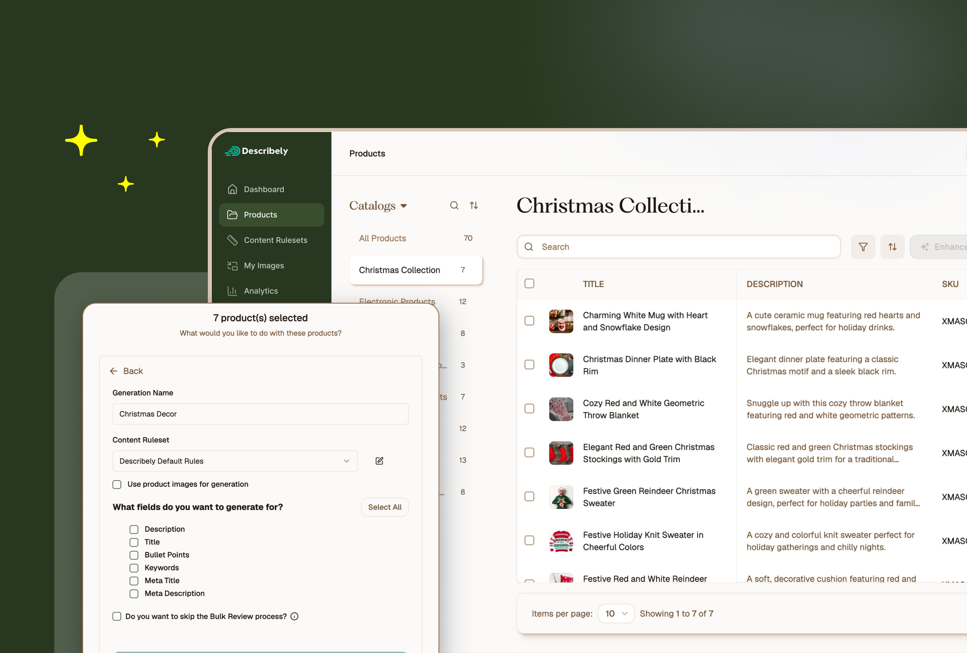This screenshot has height=653, width=967.
Task: Click the catalogs sort arrows icon
Action: pos(474,206)
